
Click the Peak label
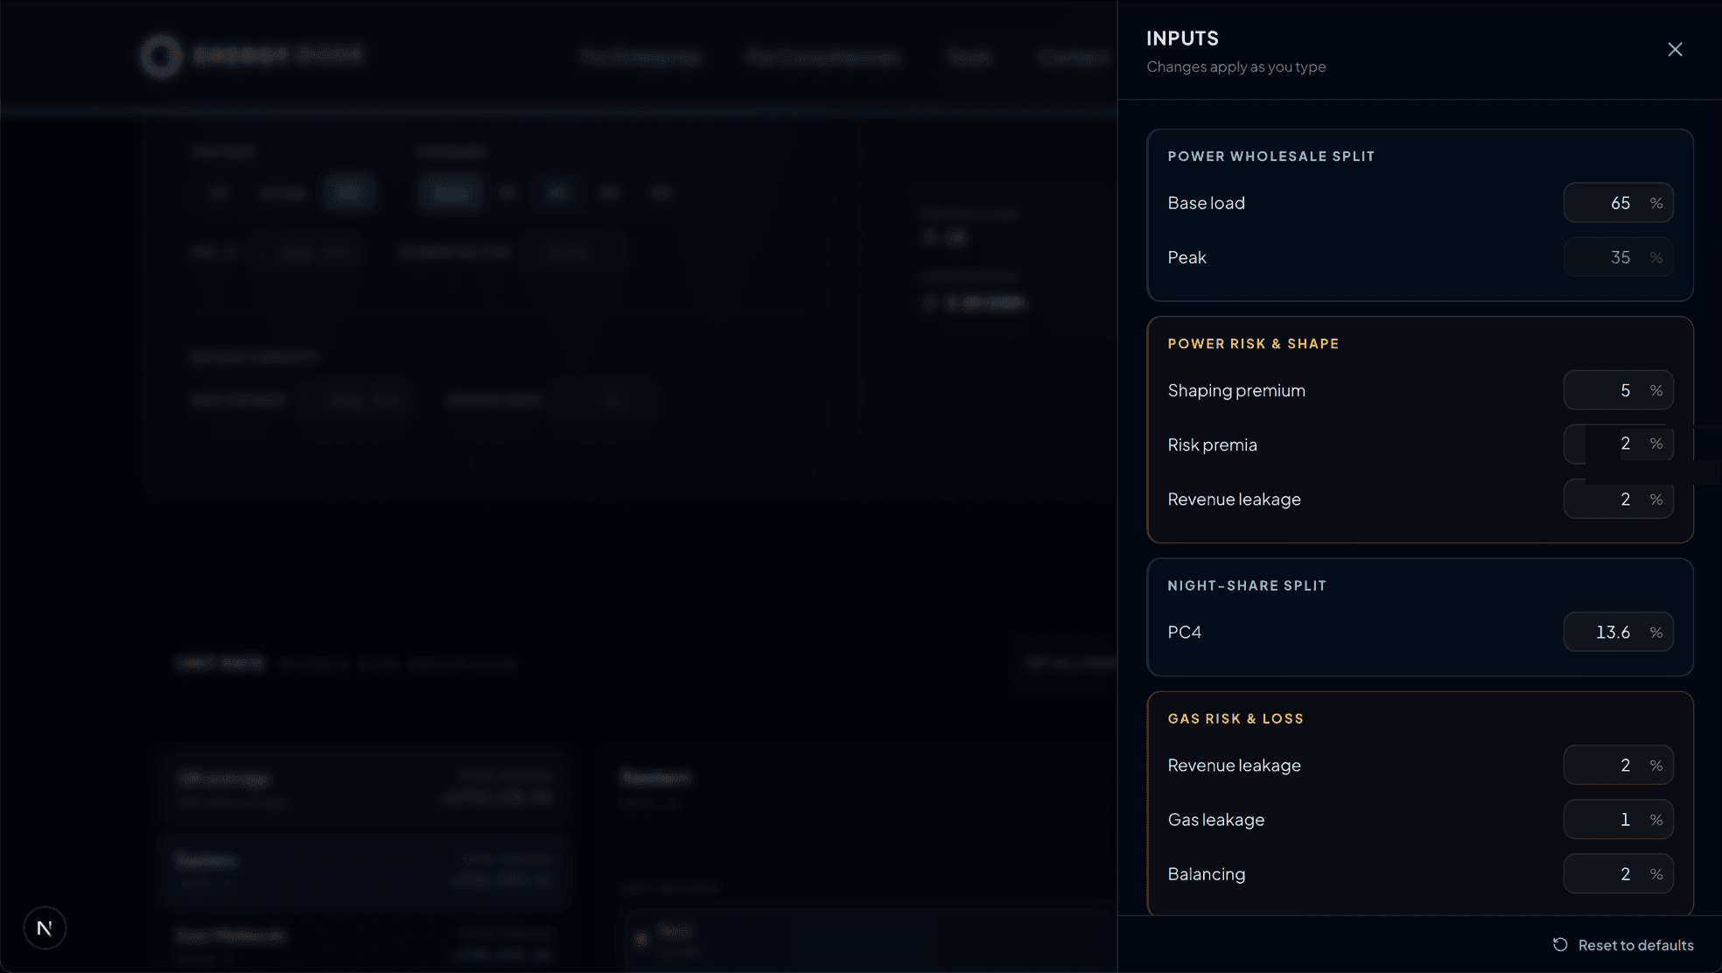(1186, 257)
